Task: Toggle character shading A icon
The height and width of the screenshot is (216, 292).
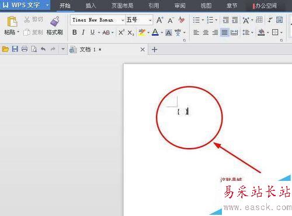Action: (169, 33)
